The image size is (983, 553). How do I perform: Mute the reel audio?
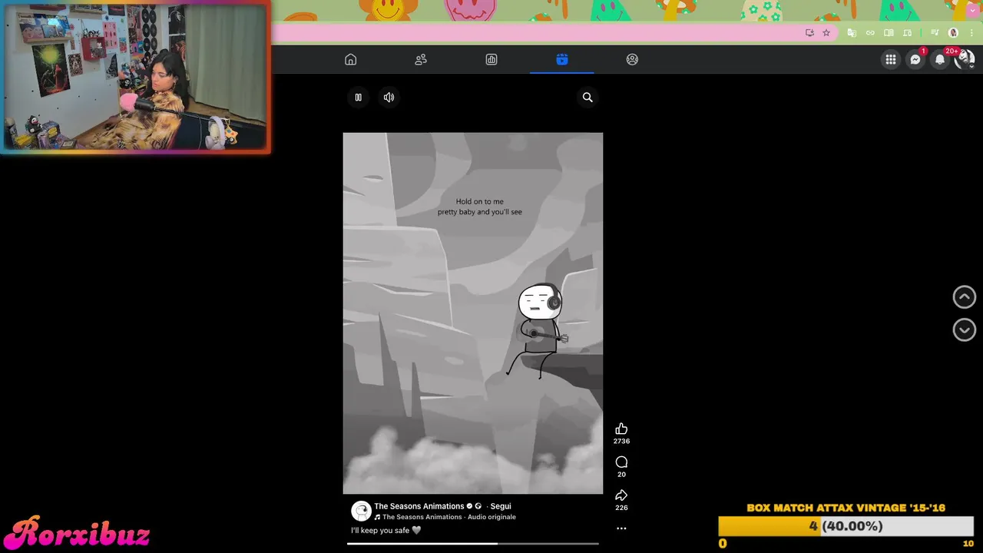(389, 98)
